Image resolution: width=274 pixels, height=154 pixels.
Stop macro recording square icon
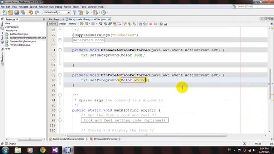click(155, 24)
